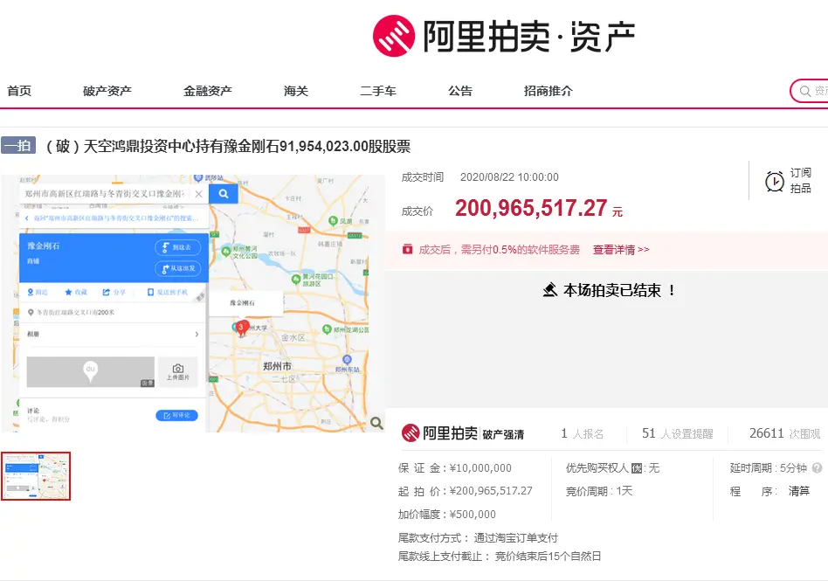Click the X to clear map search
Viewport: 828px width, 581px height.
[x=198, y=193]
